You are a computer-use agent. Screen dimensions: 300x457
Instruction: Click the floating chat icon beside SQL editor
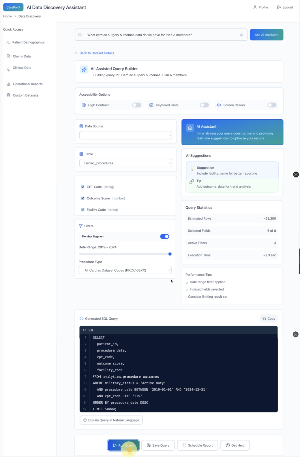pyautogui.click(x=296, y=334)
